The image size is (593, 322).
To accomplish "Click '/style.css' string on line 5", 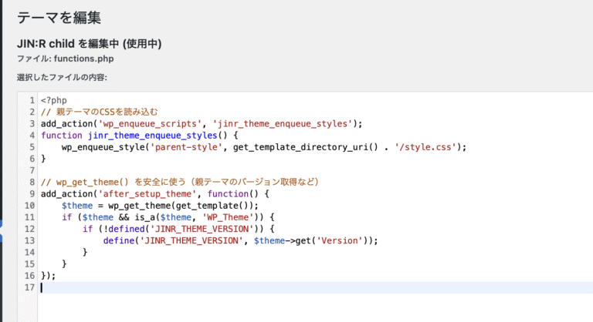I will (425, 147).
